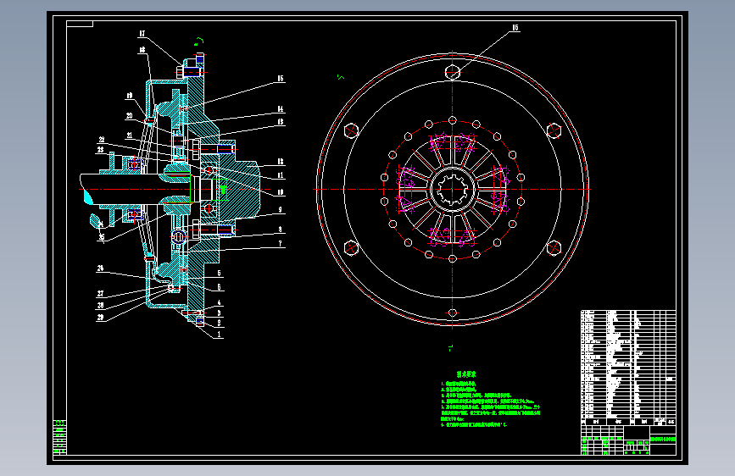Select callout pointing to front view bolt hole
The image size is (735, 476).
[x=515, y=28]
